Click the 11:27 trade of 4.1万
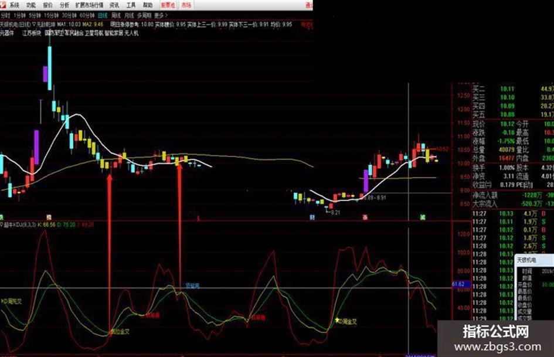 click(513, 213)
